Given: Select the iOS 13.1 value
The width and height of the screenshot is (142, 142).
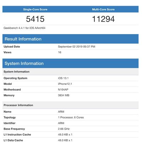Looking at the screenshot, I should [x=63, y=78].
